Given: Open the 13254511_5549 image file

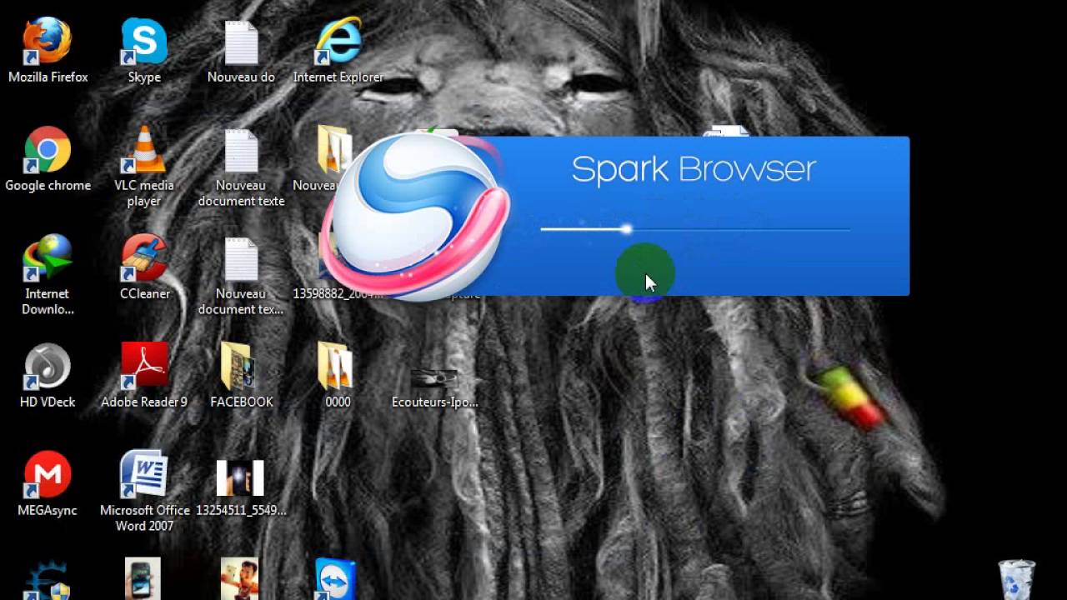Looking at the screenshot, I should 241,475.
